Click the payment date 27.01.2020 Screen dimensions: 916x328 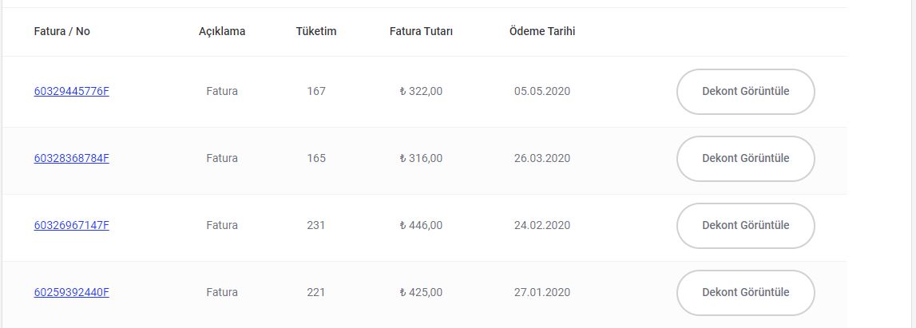542,292
